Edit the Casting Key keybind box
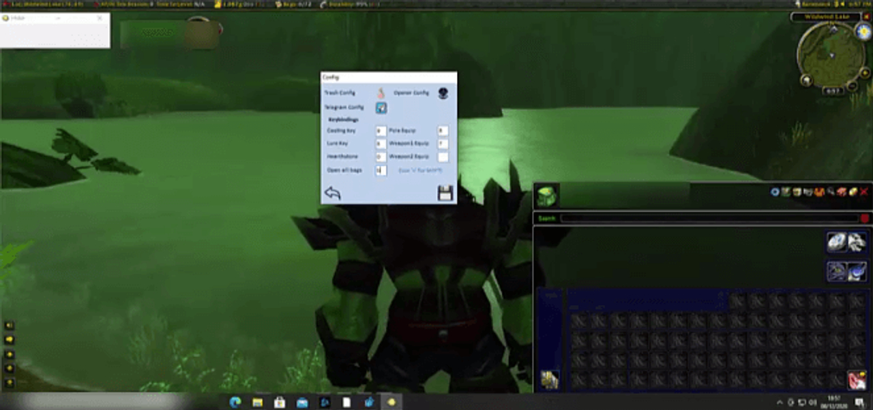The height and width of the screenshot is (410, 873). (380, 131)
